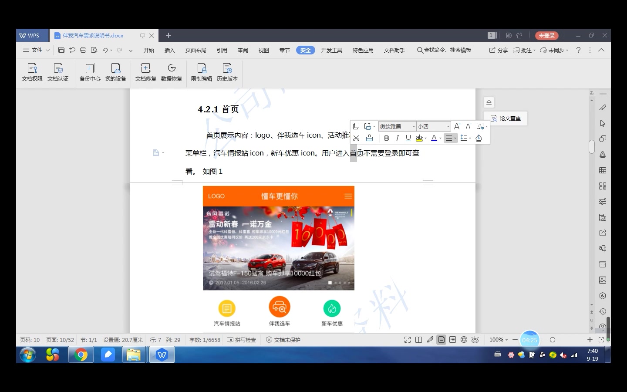Toggle bold formatting in floating toolbar
627x392 pixels.
point(386,138)
